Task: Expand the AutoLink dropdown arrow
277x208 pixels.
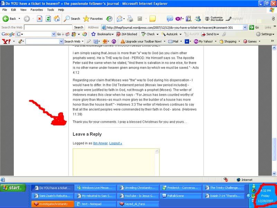Action: [x=180, y=34]
